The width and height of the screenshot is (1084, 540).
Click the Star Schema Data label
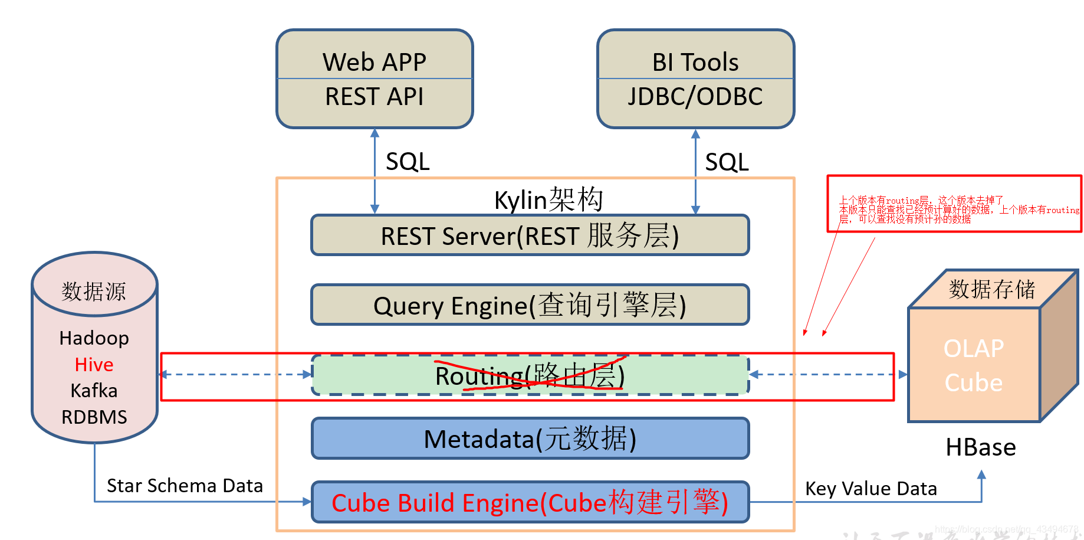pos(185,486)
